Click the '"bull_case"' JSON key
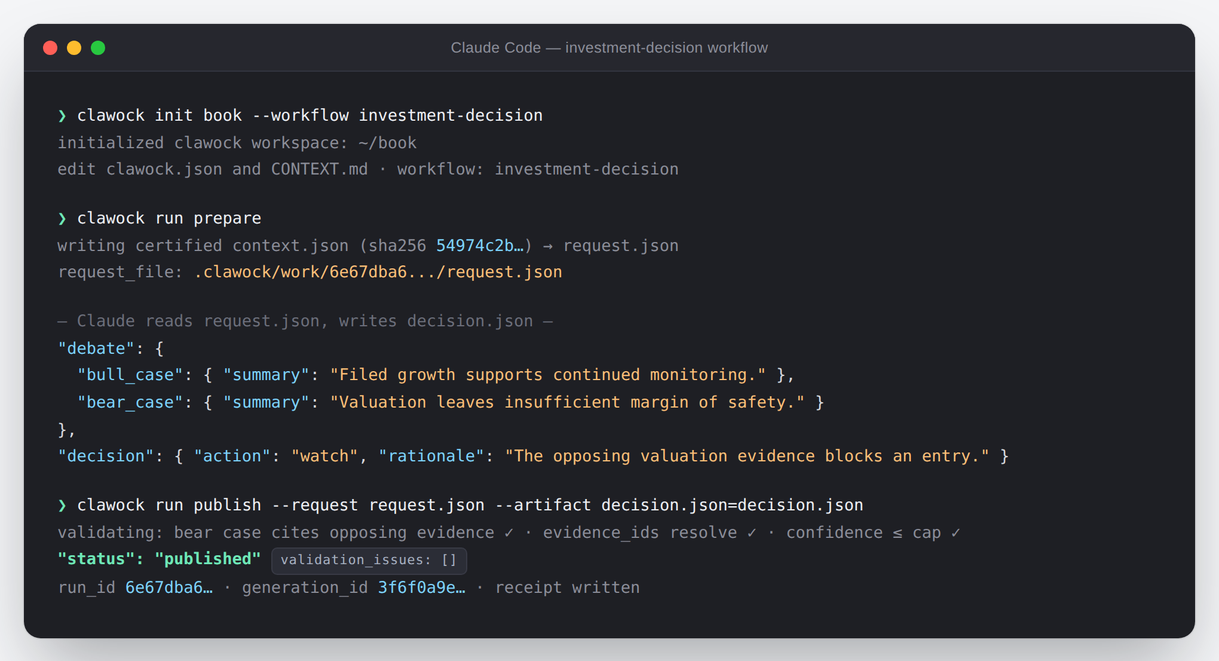This screenshot has width=1219, height=661. point(130,375)
